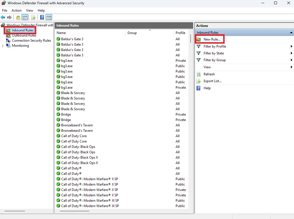Click the Up One Level folder icon

[x=18, y=18]
